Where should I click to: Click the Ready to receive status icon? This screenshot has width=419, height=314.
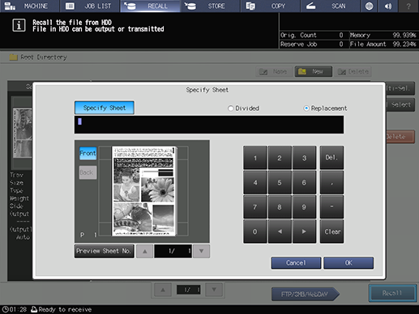(x=34, y=309)
